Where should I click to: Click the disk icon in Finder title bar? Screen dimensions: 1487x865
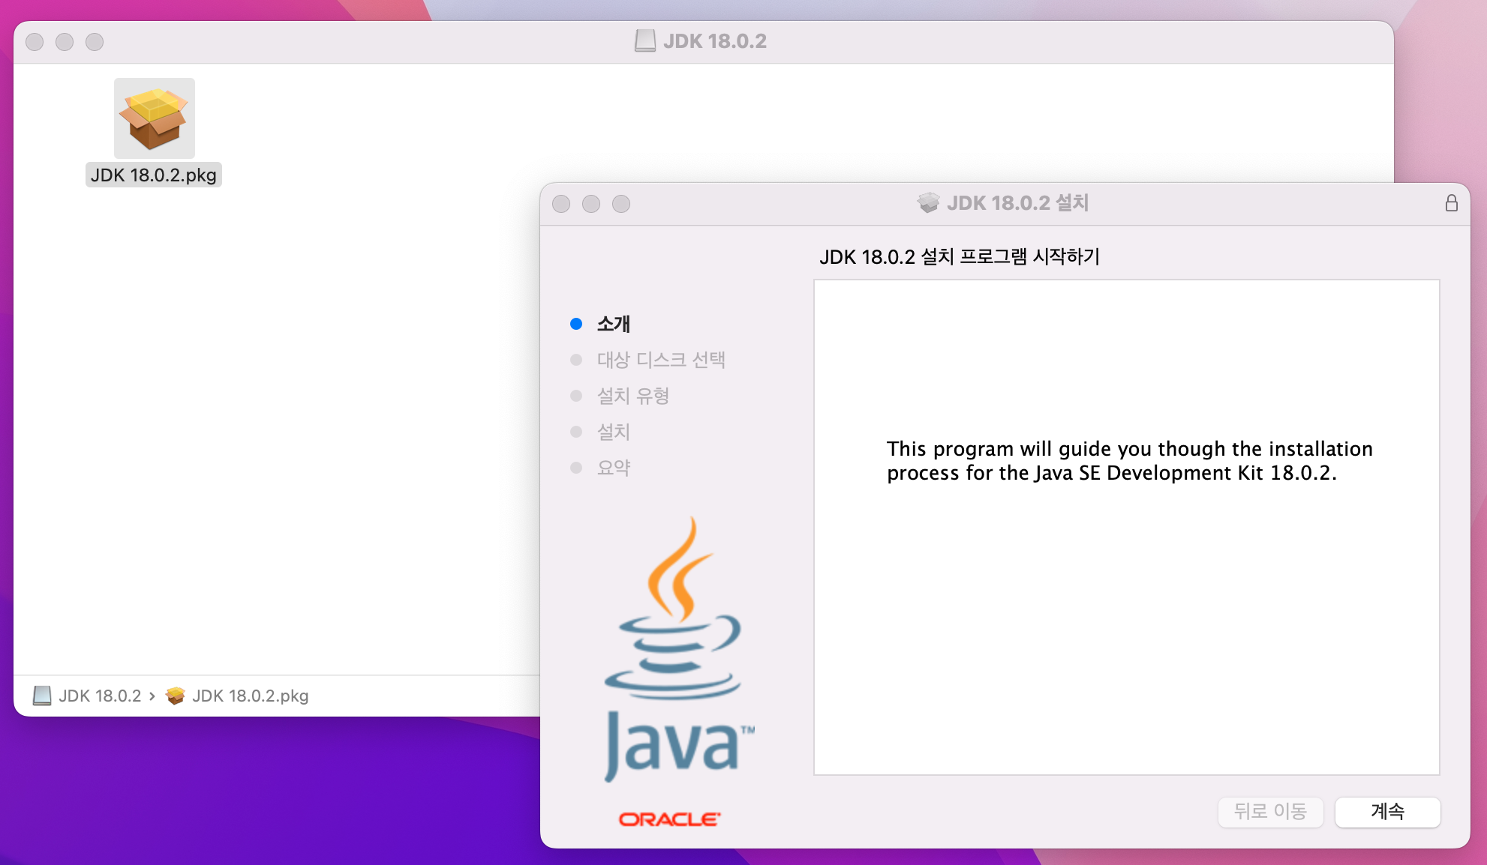click(x=645, y=41)
